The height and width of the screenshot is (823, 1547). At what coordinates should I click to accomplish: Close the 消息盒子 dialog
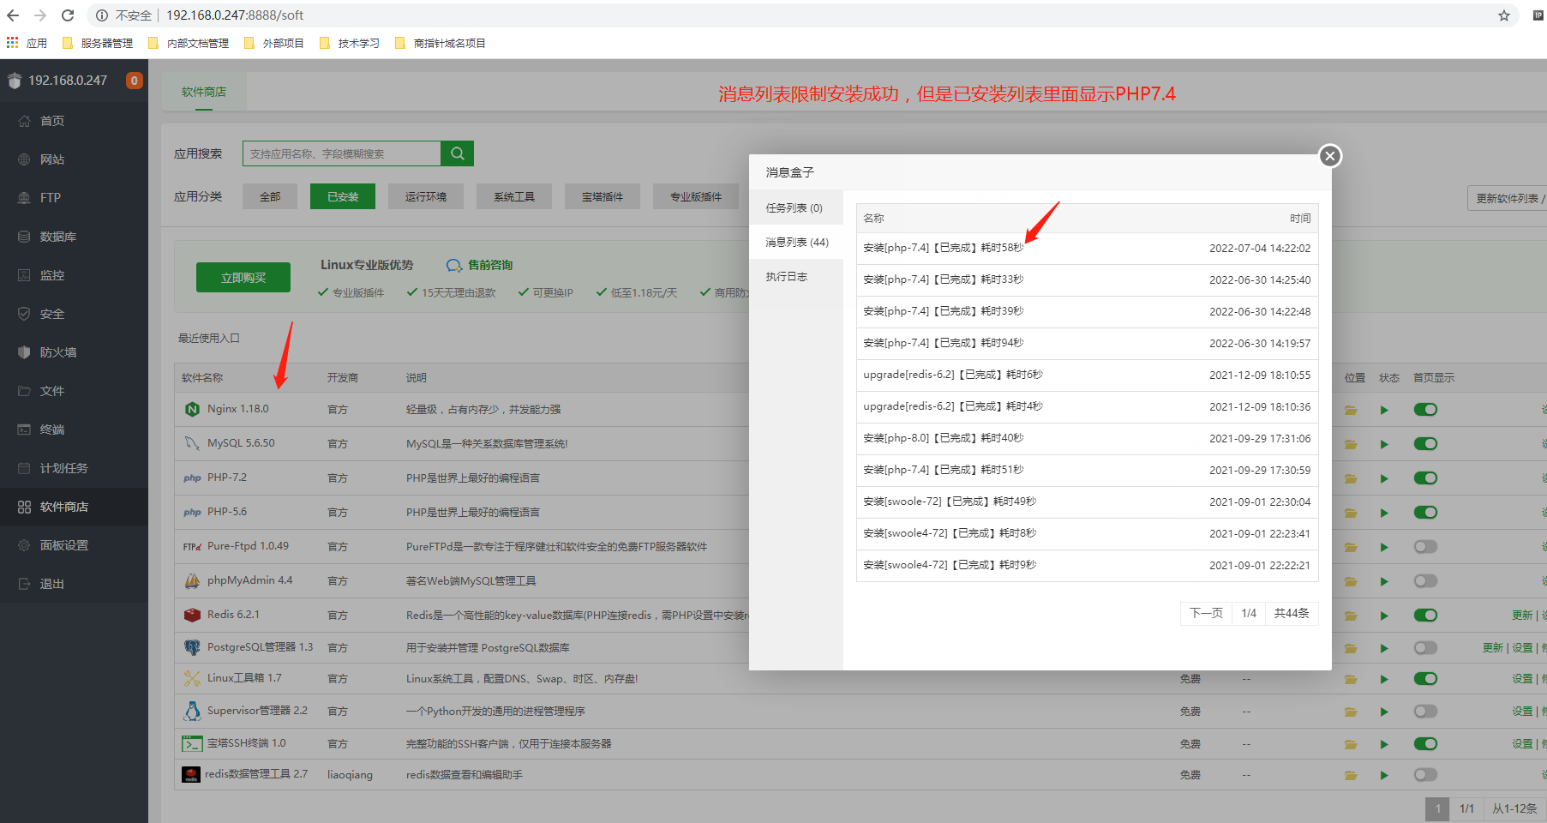(1329, 156)
